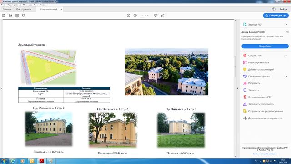Open the Help question mark icon

point(274,9)
